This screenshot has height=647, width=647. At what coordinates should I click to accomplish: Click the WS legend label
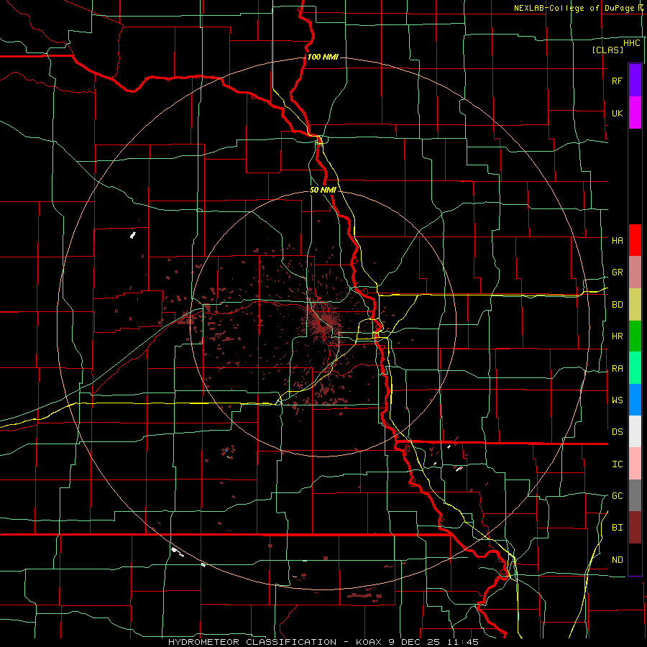(617, 400)
